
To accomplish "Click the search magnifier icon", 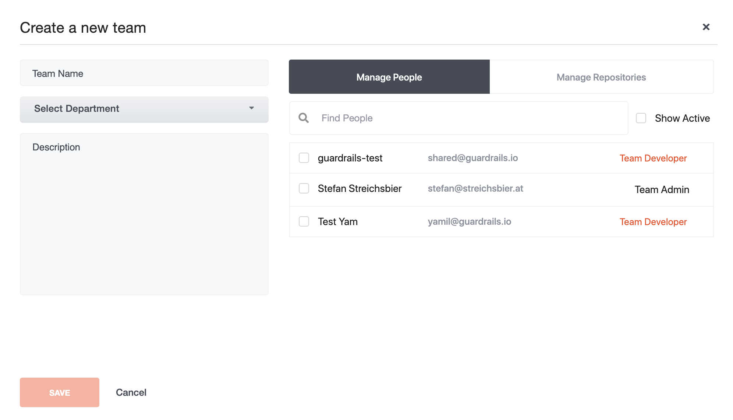I will tap(304, 118).
